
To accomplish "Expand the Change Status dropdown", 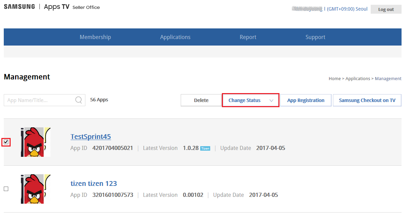I will 251,100.
